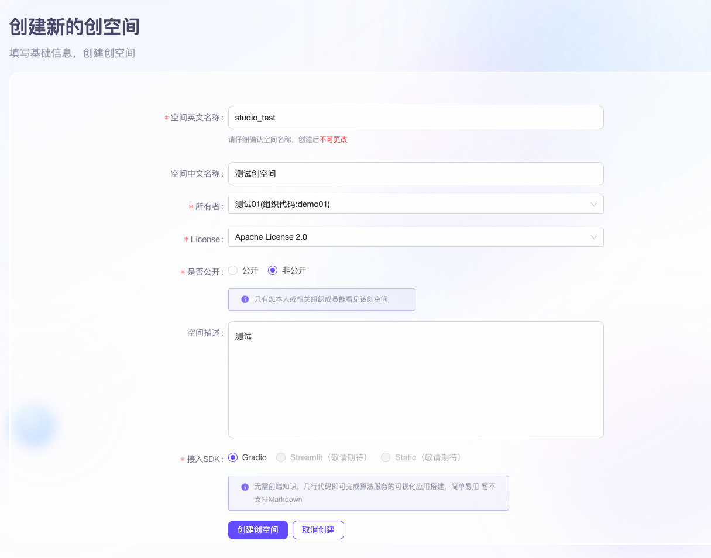Click the dropdown chevron of owner selector
The width and height of the screenshot is (711, 558).
tap(593, 204)
